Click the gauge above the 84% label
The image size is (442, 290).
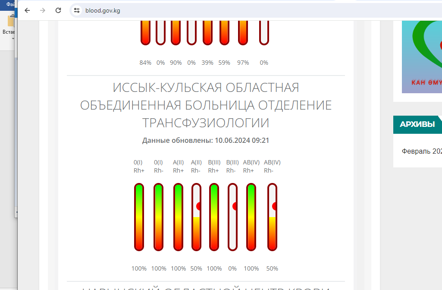point(145,32)
